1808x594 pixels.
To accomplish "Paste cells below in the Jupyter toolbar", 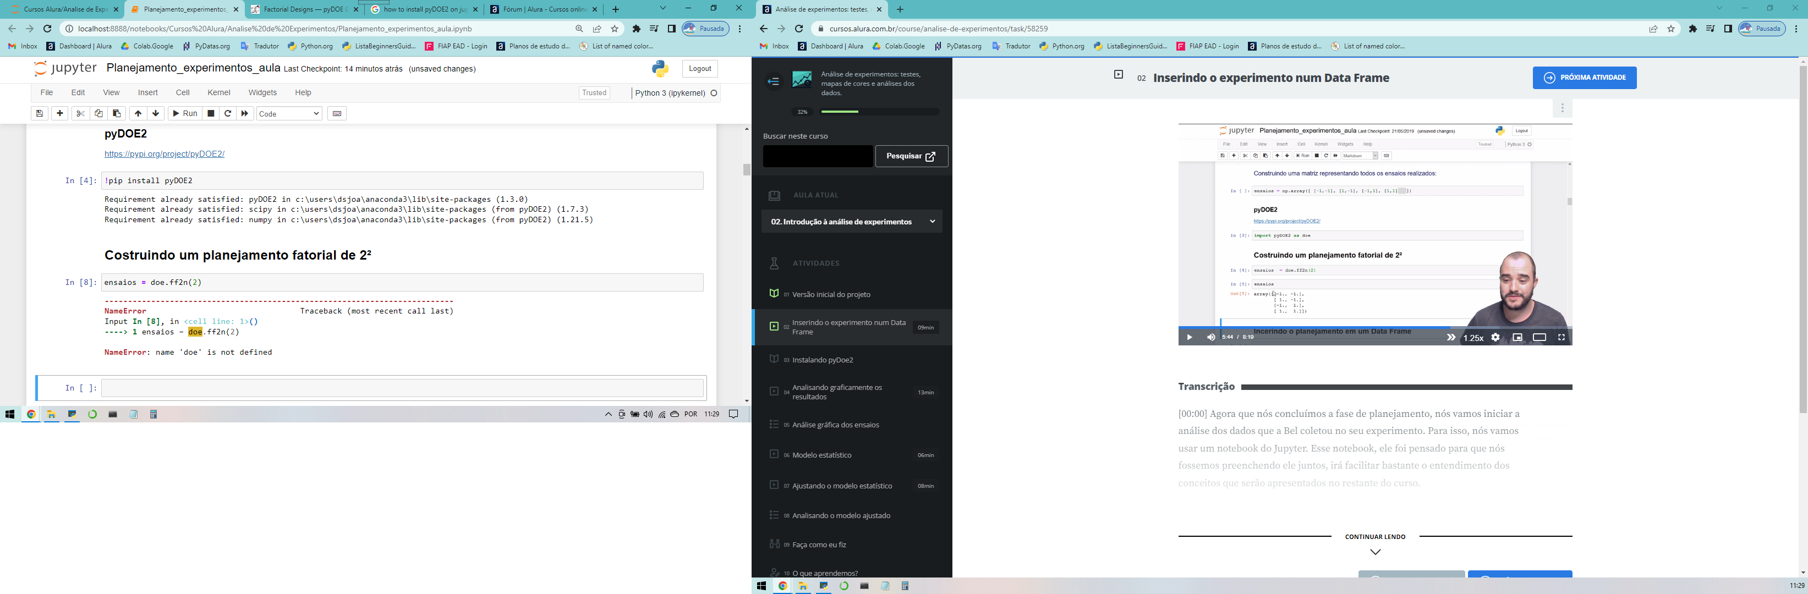I will pyautogui.click(x=117, y=114).
